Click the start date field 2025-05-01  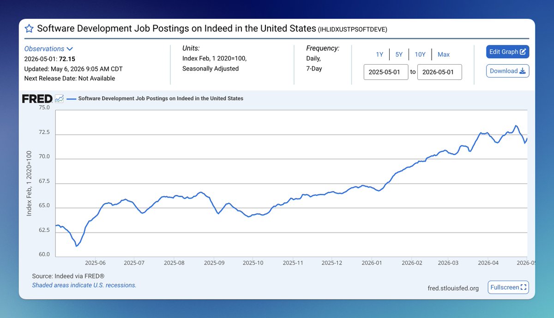point(386,72)
